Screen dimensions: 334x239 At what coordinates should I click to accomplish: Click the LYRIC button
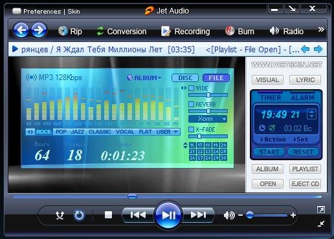click(x=305, y=80)
